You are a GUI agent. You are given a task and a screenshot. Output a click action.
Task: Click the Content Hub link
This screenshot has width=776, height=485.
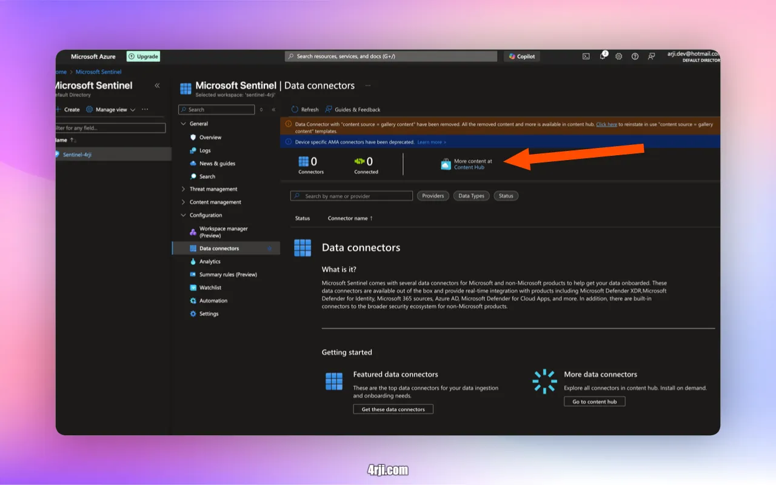(469, 167)
